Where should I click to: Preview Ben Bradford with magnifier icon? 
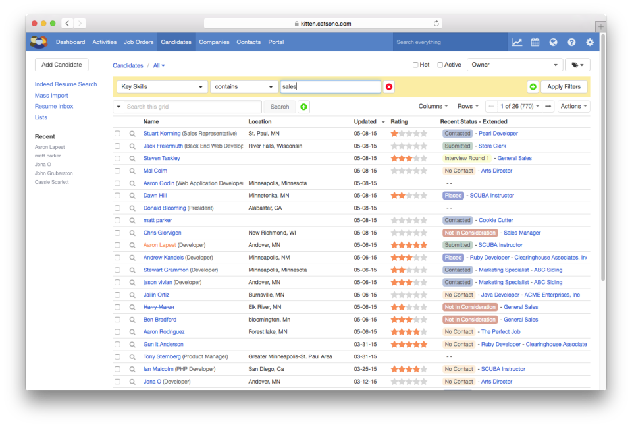click(132, 320)
